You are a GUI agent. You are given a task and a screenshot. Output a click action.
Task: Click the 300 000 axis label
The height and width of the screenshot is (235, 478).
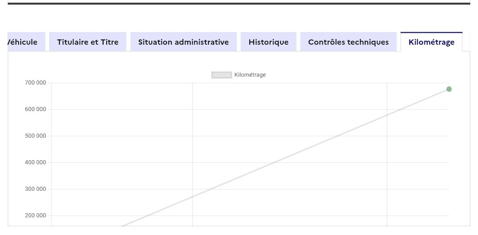(x=35, y=189)
